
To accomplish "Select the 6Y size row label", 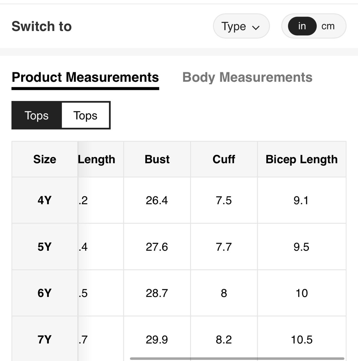I will 45,293.
